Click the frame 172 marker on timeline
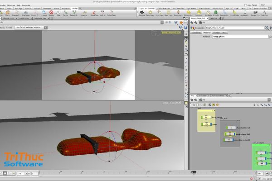272x181 pixels. pos(194,172)
